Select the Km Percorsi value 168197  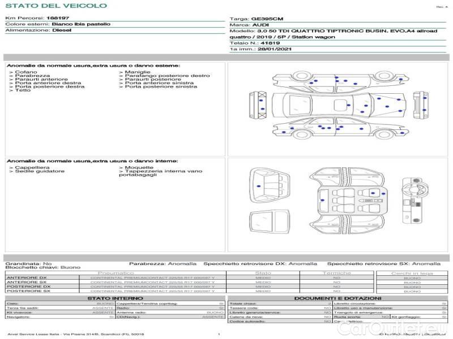pos(57,18)
